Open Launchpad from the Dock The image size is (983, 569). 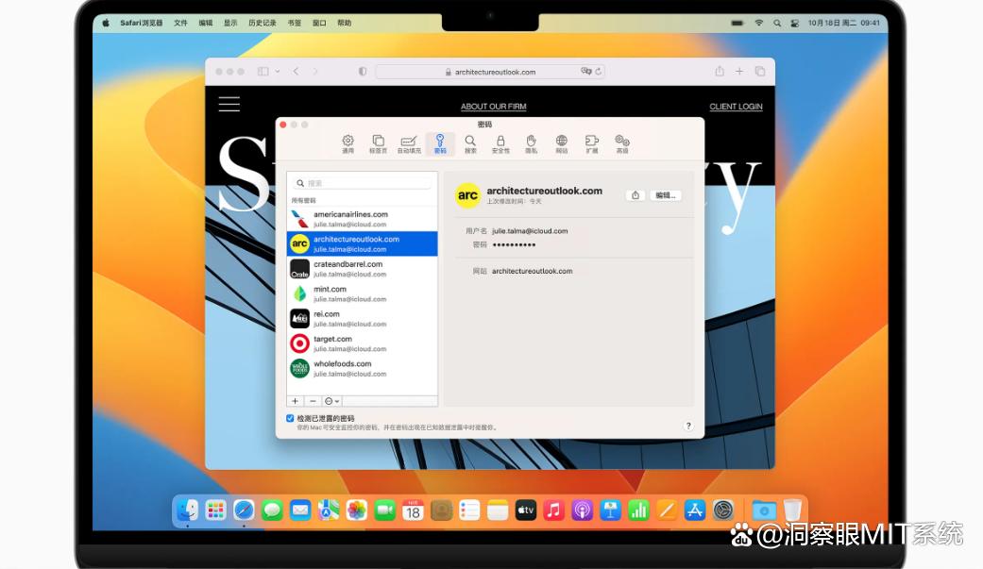point(215,510)
